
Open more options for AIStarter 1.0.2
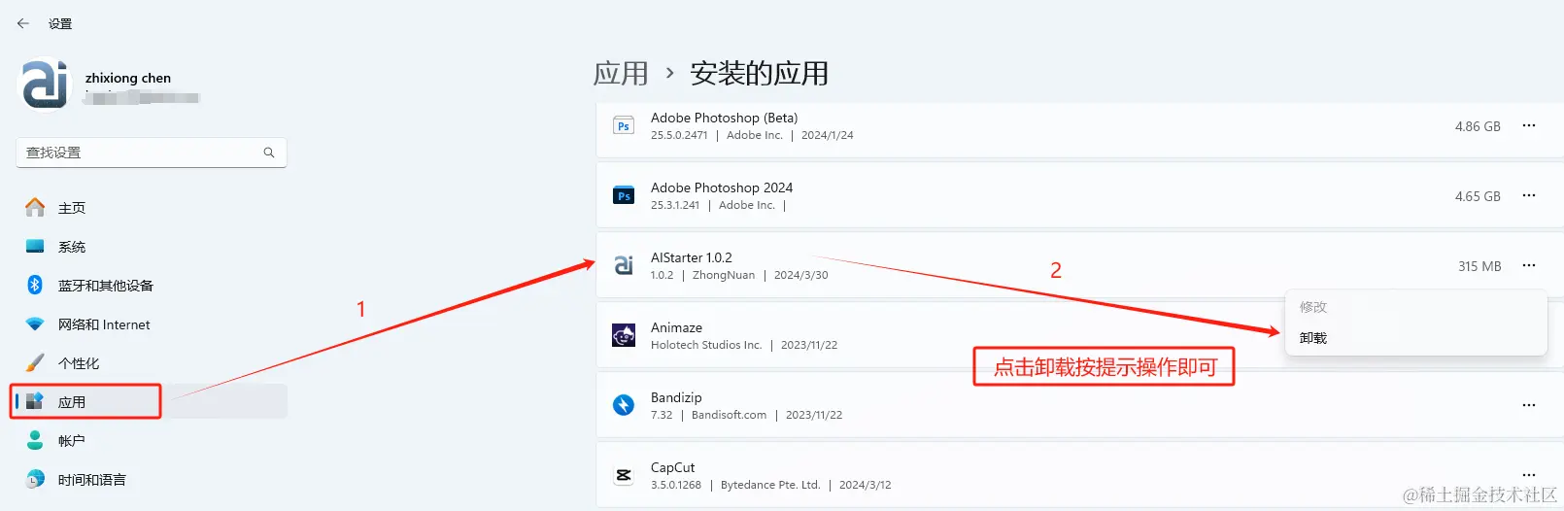tap(1529, 266)
